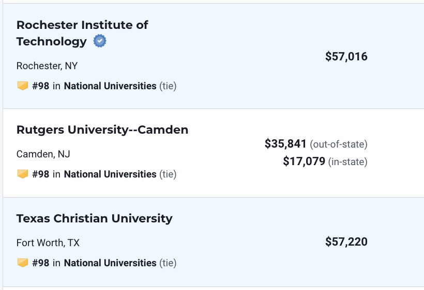Click the $35,841 out-of-state tuition amount

point(285,144)
